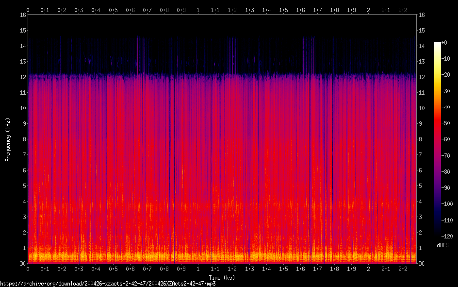This screenshot has width=458, height=287.
Task: Click the "-30" color scale label
Action: point(445,91)
